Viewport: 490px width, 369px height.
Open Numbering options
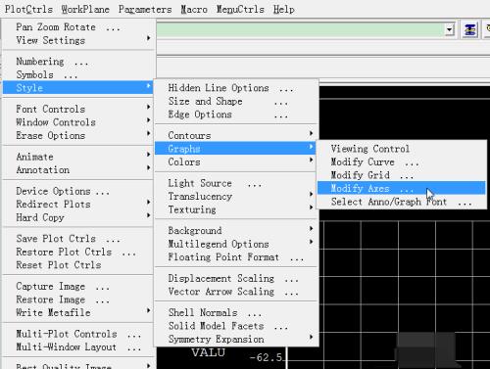(x=77, y=62)
